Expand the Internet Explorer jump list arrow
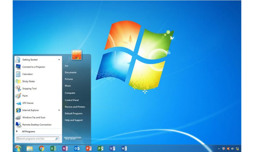Screen dimensions: 254x152 (x=59, y=110)
